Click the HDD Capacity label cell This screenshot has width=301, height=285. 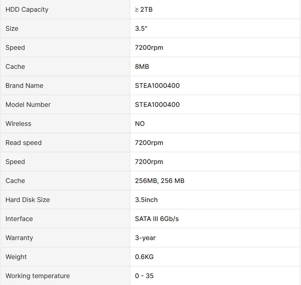click(x=27, y=9)
